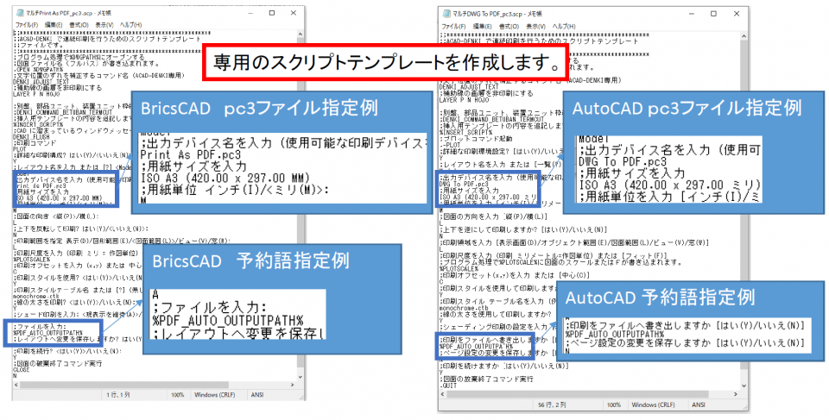Image resolution: width=829 pixels, height=420 pixels.
Task: Open ファイル(F) menu in Print As PDF window
Action: [27, 25]
